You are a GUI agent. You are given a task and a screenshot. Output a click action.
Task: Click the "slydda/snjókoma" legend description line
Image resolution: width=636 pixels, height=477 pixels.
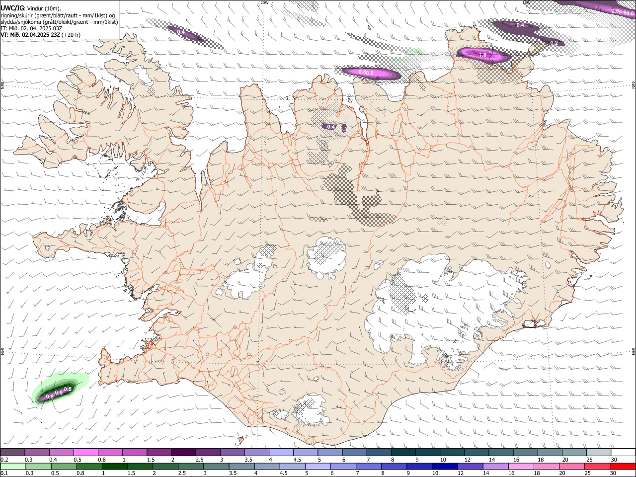click(x=59, y=22)
